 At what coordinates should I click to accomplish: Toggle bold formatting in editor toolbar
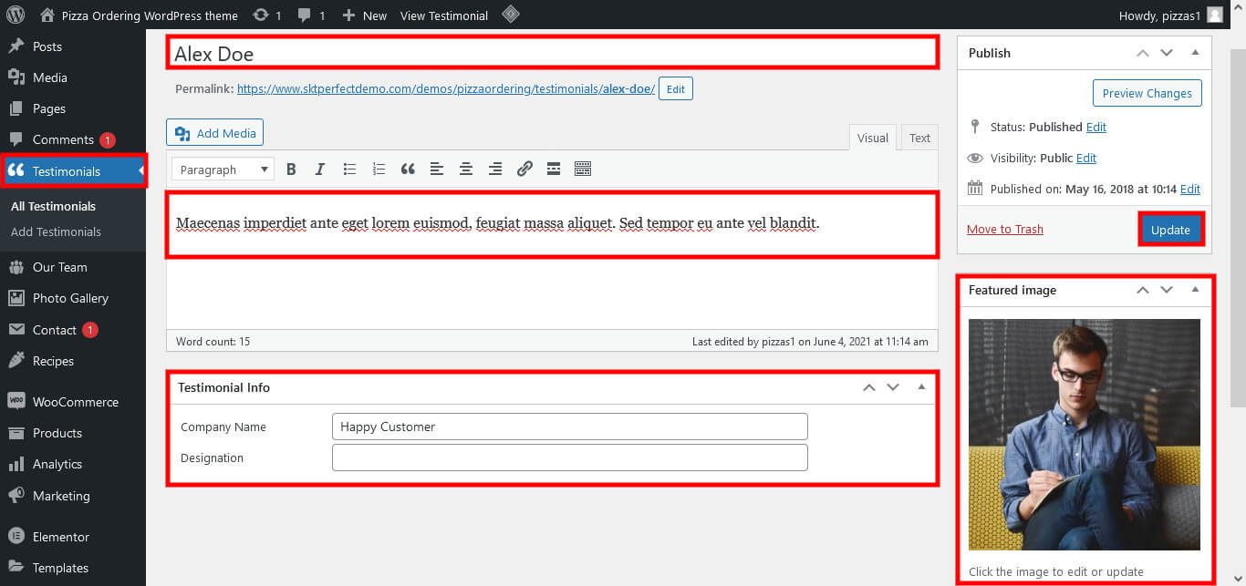point(291,169)
